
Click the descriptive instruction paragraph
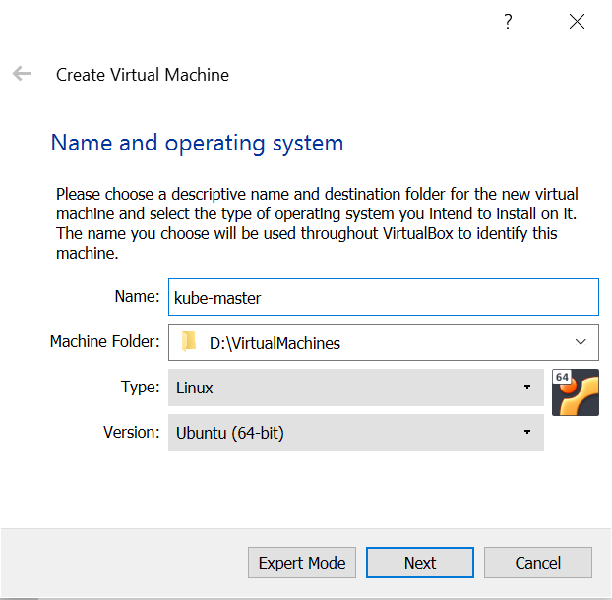[x=317, y=223]
